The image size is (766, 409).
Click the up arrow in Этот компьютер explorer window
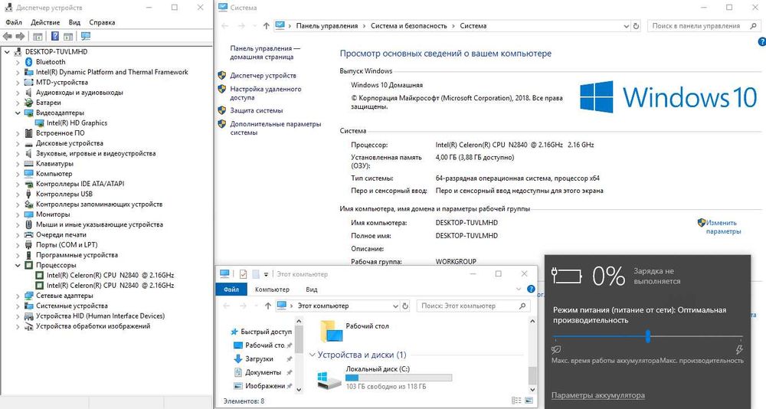pyautogui.click(x=267, y=306)
